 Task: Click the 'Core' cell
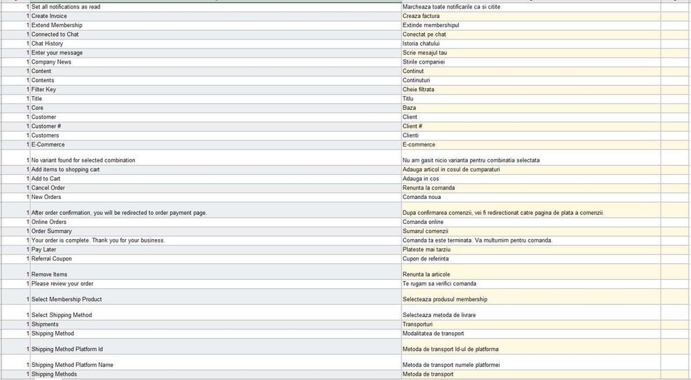(216, 108)
